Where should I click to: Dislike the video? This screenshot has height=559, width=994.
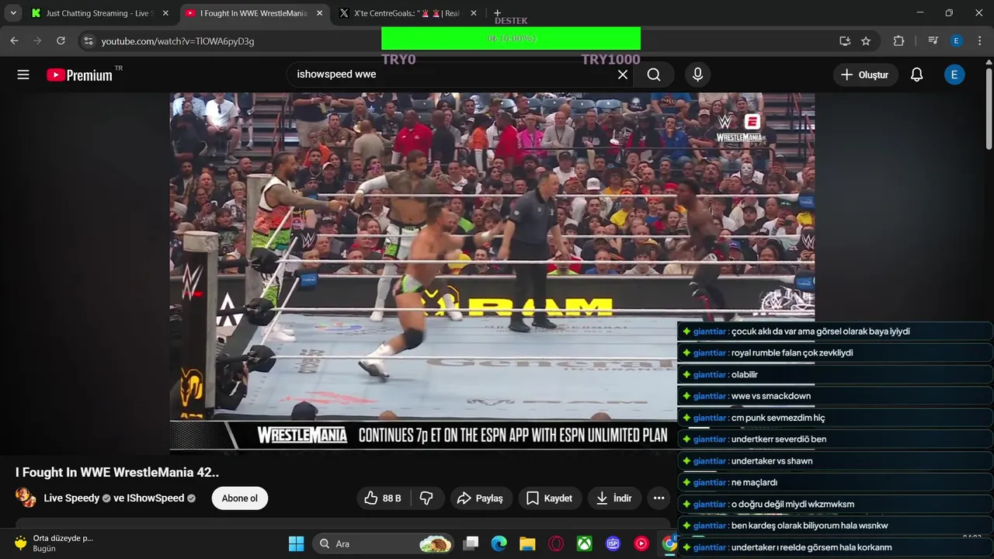tap(427, 498)
